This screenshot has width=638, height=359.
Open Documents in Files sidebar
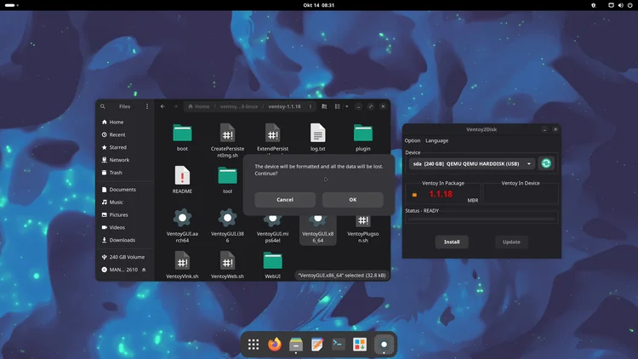[124, 189]
